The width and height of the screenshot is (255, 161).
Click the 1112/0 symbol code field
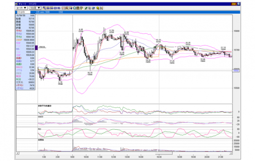pos(23,12)
